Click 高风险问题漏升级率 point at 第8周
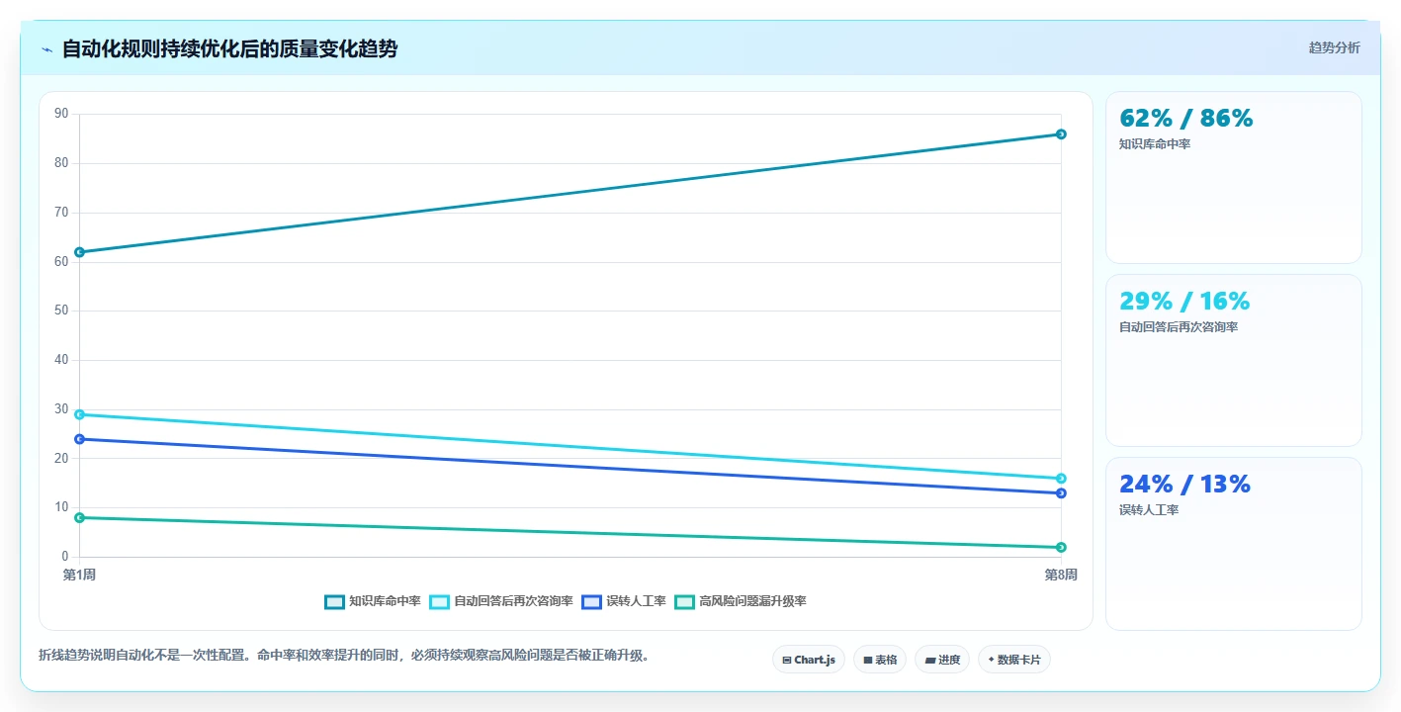This screenshot has height=712, width=1401. pos(1061,547)
